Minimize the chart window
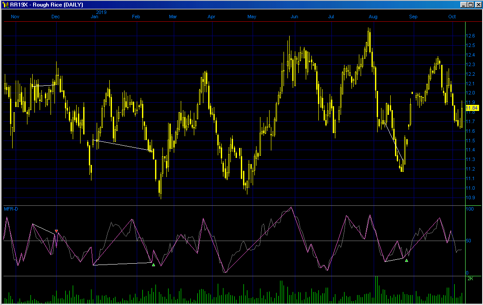The width and height of the screenshot is (483, 305). tap(464, 5)
